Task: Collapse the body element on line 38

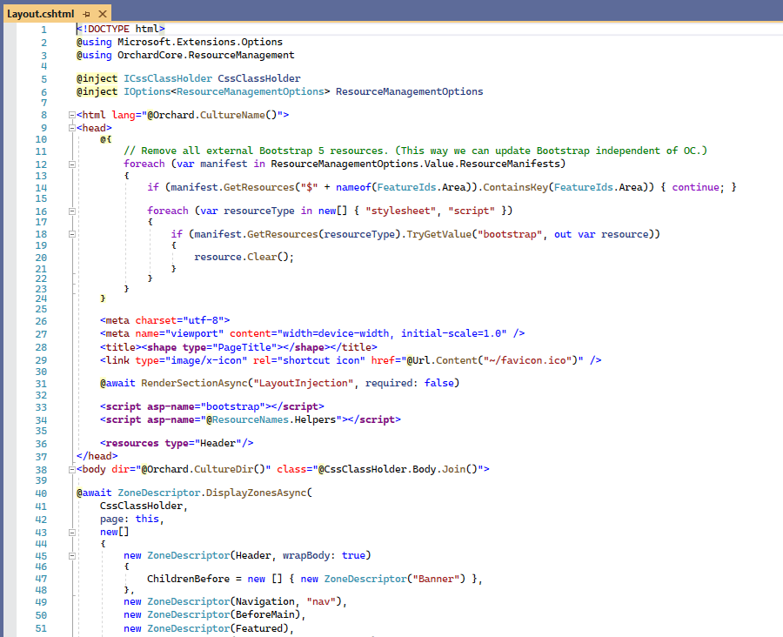Action: [x=72, y=470]
